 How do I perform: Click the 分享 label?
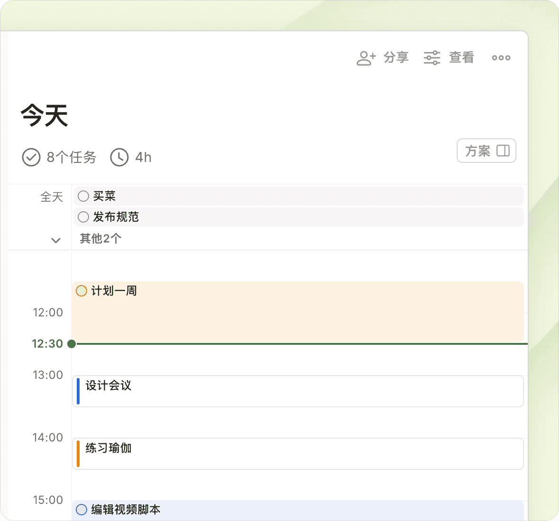coord(396,58)
